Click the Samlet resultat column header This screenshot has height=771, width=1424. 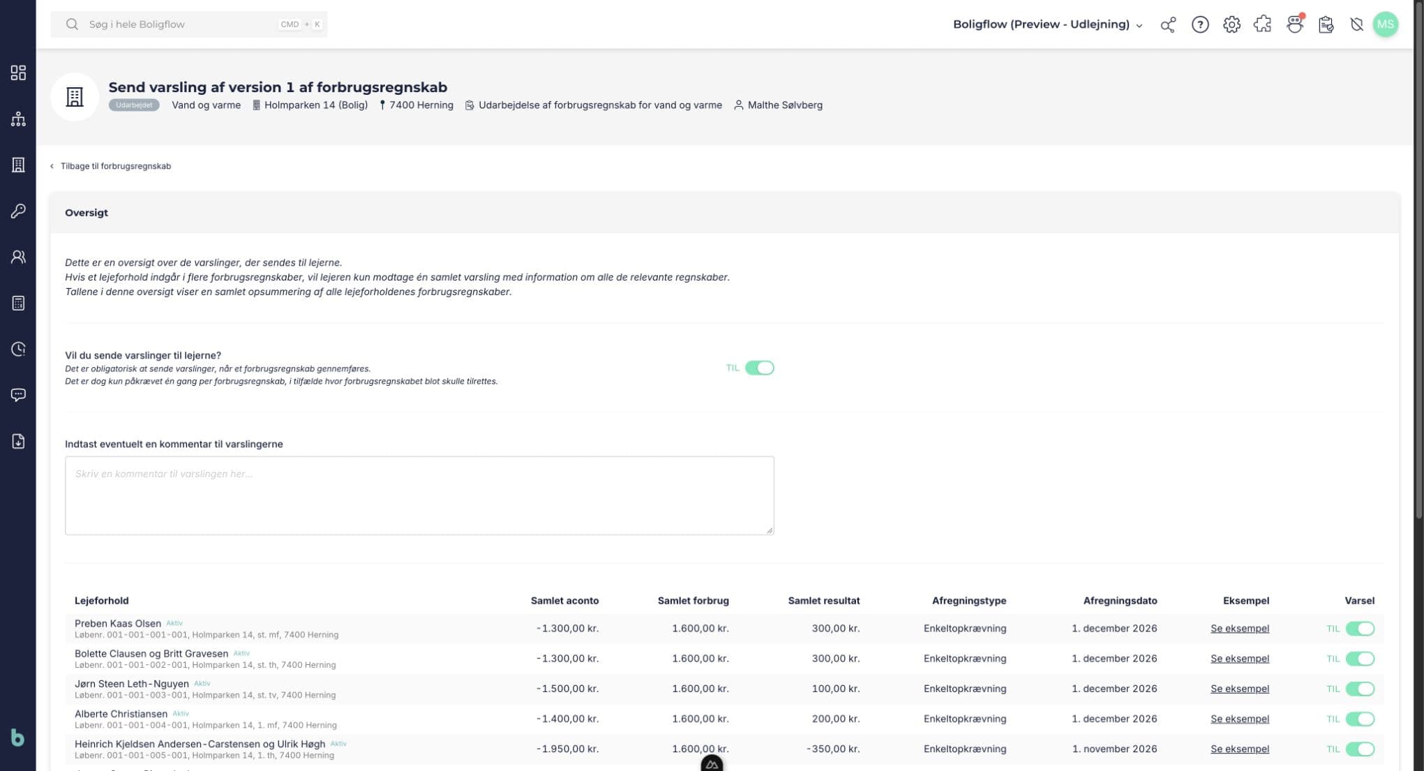point(823,601)
